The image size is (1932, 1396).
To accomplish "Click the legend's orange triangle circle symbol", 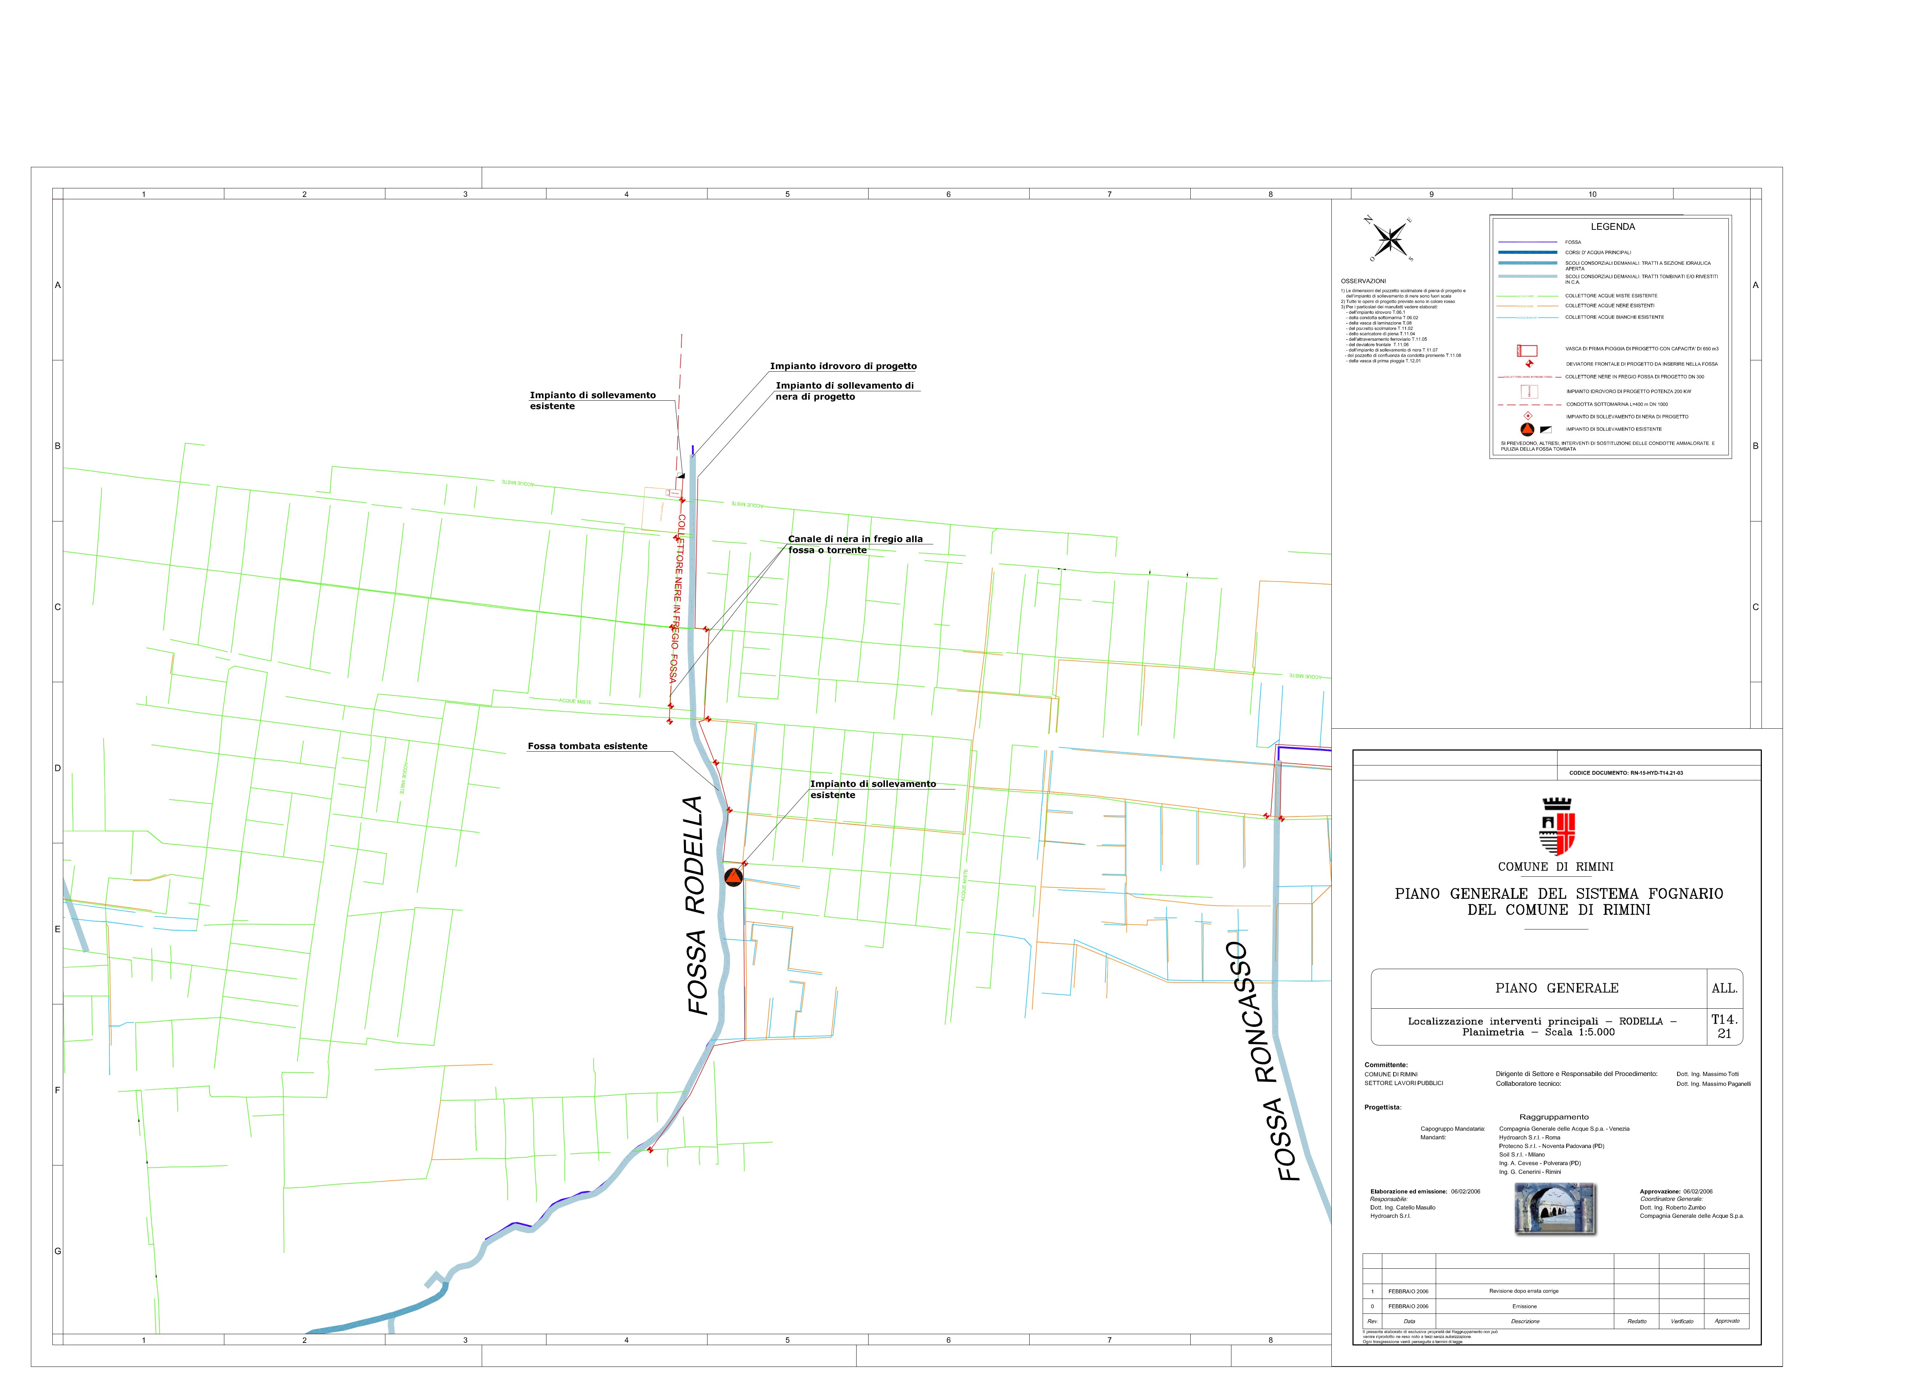I will coord(1527,429).
